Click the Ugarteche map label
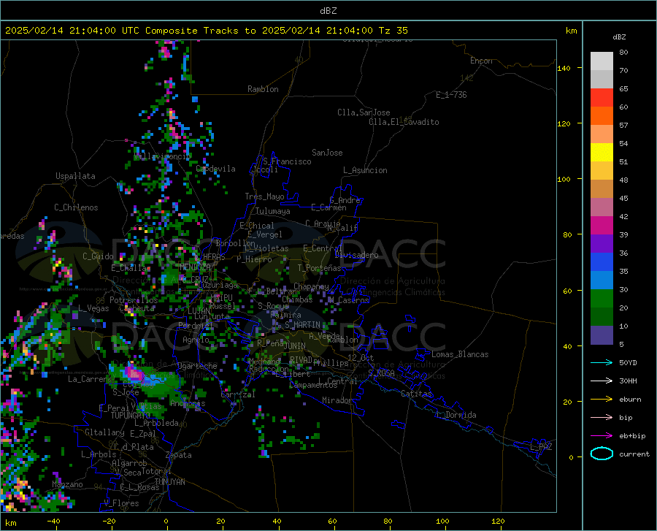This screenshot has width=657, height=531. [197, 366]
